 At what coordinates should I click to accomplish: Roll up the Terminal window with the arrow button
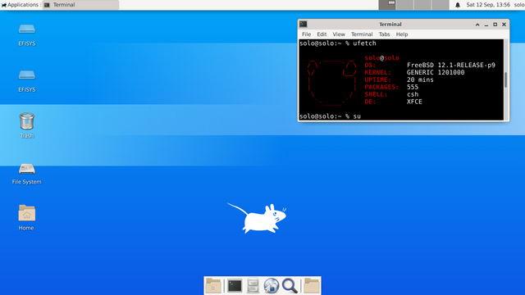click(x=477, y=25)
